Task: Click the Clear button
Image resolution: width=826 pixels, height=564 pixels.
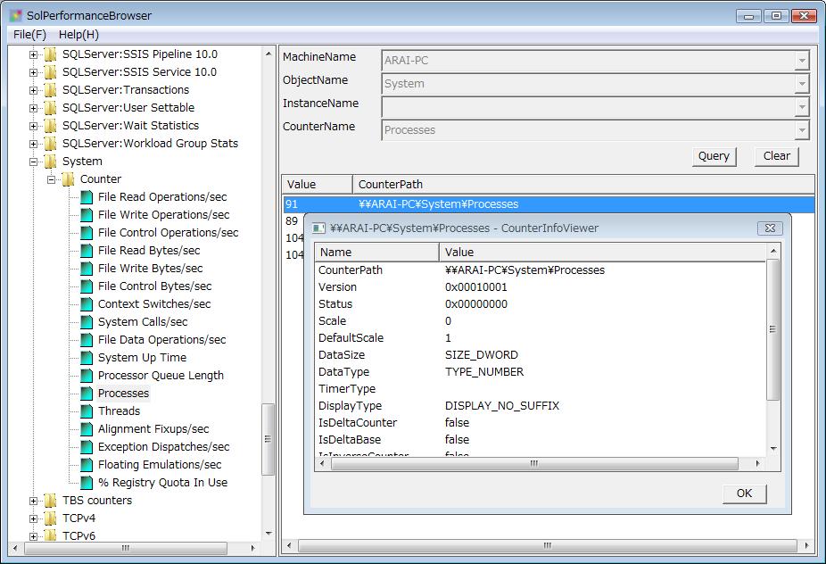Action: point(776,156)
